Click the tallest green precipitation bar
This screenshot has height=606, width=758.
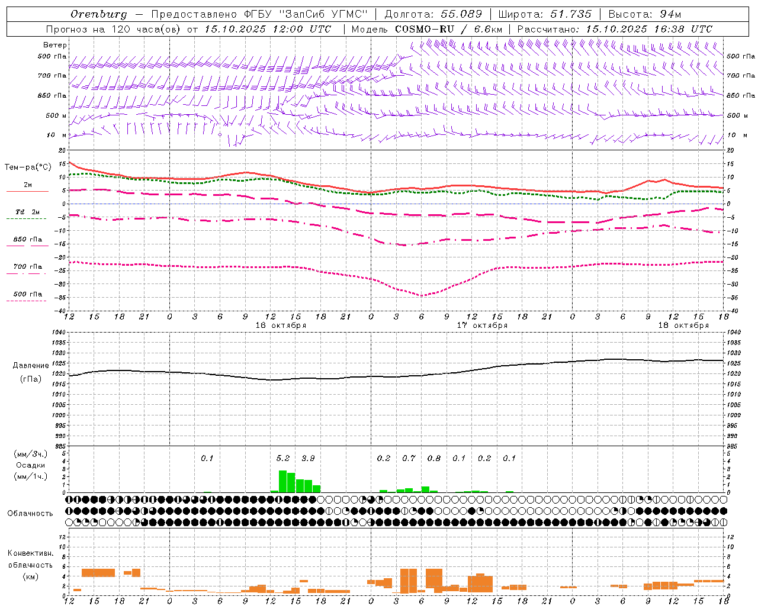click(283, 482)
